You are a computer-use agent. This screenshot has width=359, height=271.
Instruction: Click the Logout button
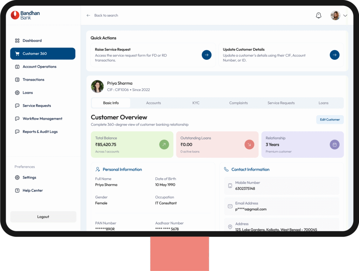[x=43, y=217]
